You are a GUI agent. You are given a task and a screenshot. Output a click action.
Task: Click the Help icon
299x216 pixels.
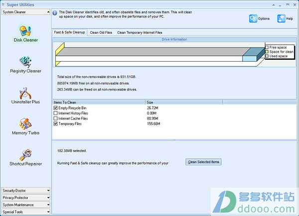281,19
